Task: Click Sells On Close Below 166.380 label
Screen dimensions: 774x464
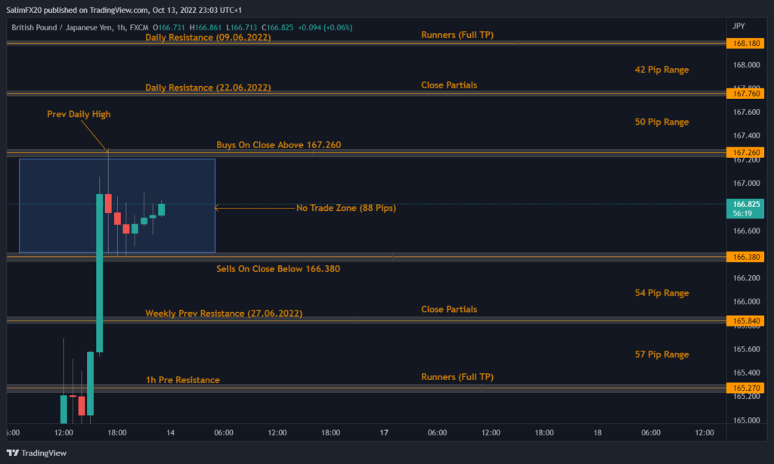Action: coord(277,269)
